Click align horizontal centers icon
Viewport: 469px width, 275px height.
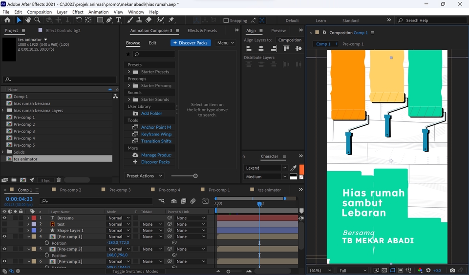[x=261, y=48]
